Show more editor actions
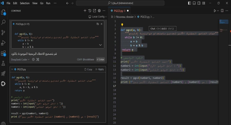Image resolution: width=231 pixels, height=125 pixels. 227,11
